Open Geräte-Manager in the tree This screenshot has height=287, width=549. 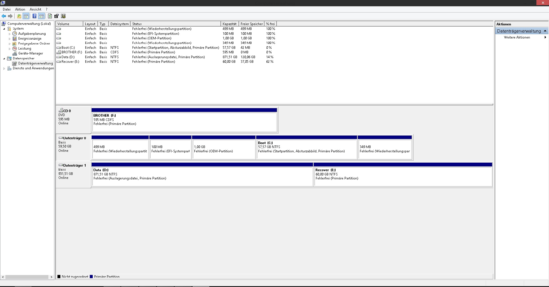(x=30, y=53)
